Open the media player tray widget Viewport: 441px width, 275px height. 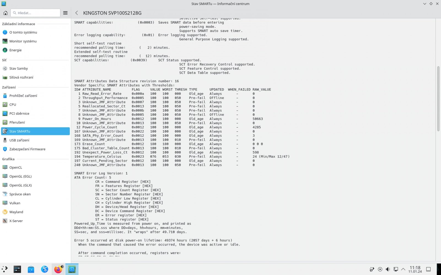click(380, 269)
